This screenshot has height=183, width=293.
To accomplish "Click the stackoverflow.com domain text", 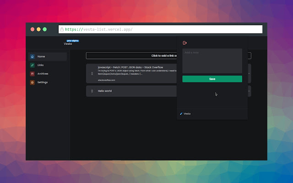I will (x=106, y=80).
